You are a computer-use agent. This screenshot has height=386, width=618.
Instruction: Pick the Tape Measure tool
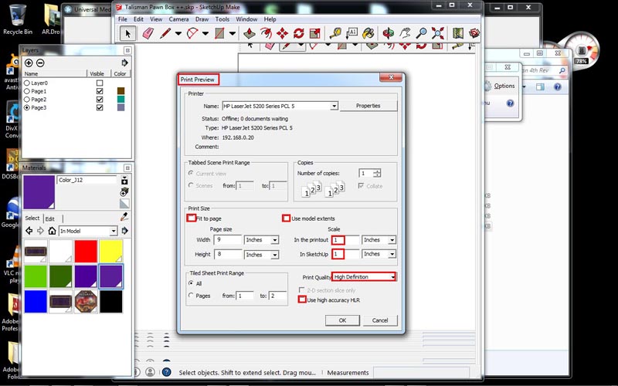point(335,33)
